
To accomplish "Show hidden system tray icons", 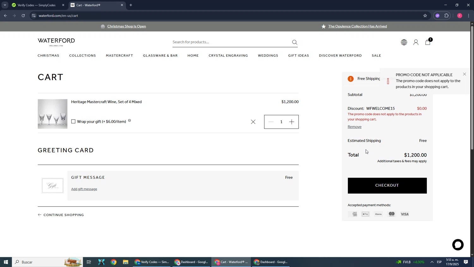I will (432, 262).
